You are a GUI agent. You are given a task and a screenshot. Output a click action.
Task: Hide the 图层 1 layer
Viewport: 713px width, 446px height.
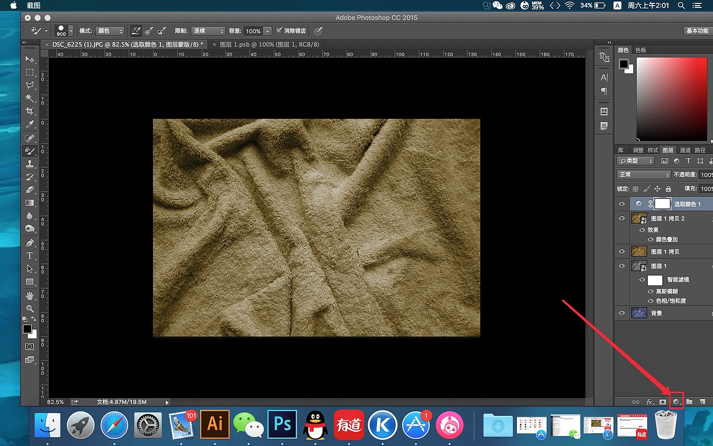point(622,266)
